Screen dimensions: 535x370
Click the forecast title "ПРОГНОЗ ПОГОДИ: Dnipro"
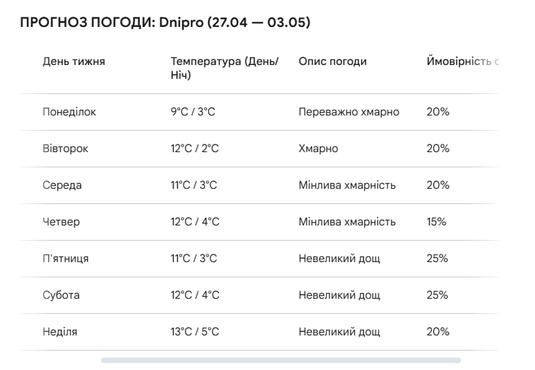pyautogui.click(x=165, y=24)
